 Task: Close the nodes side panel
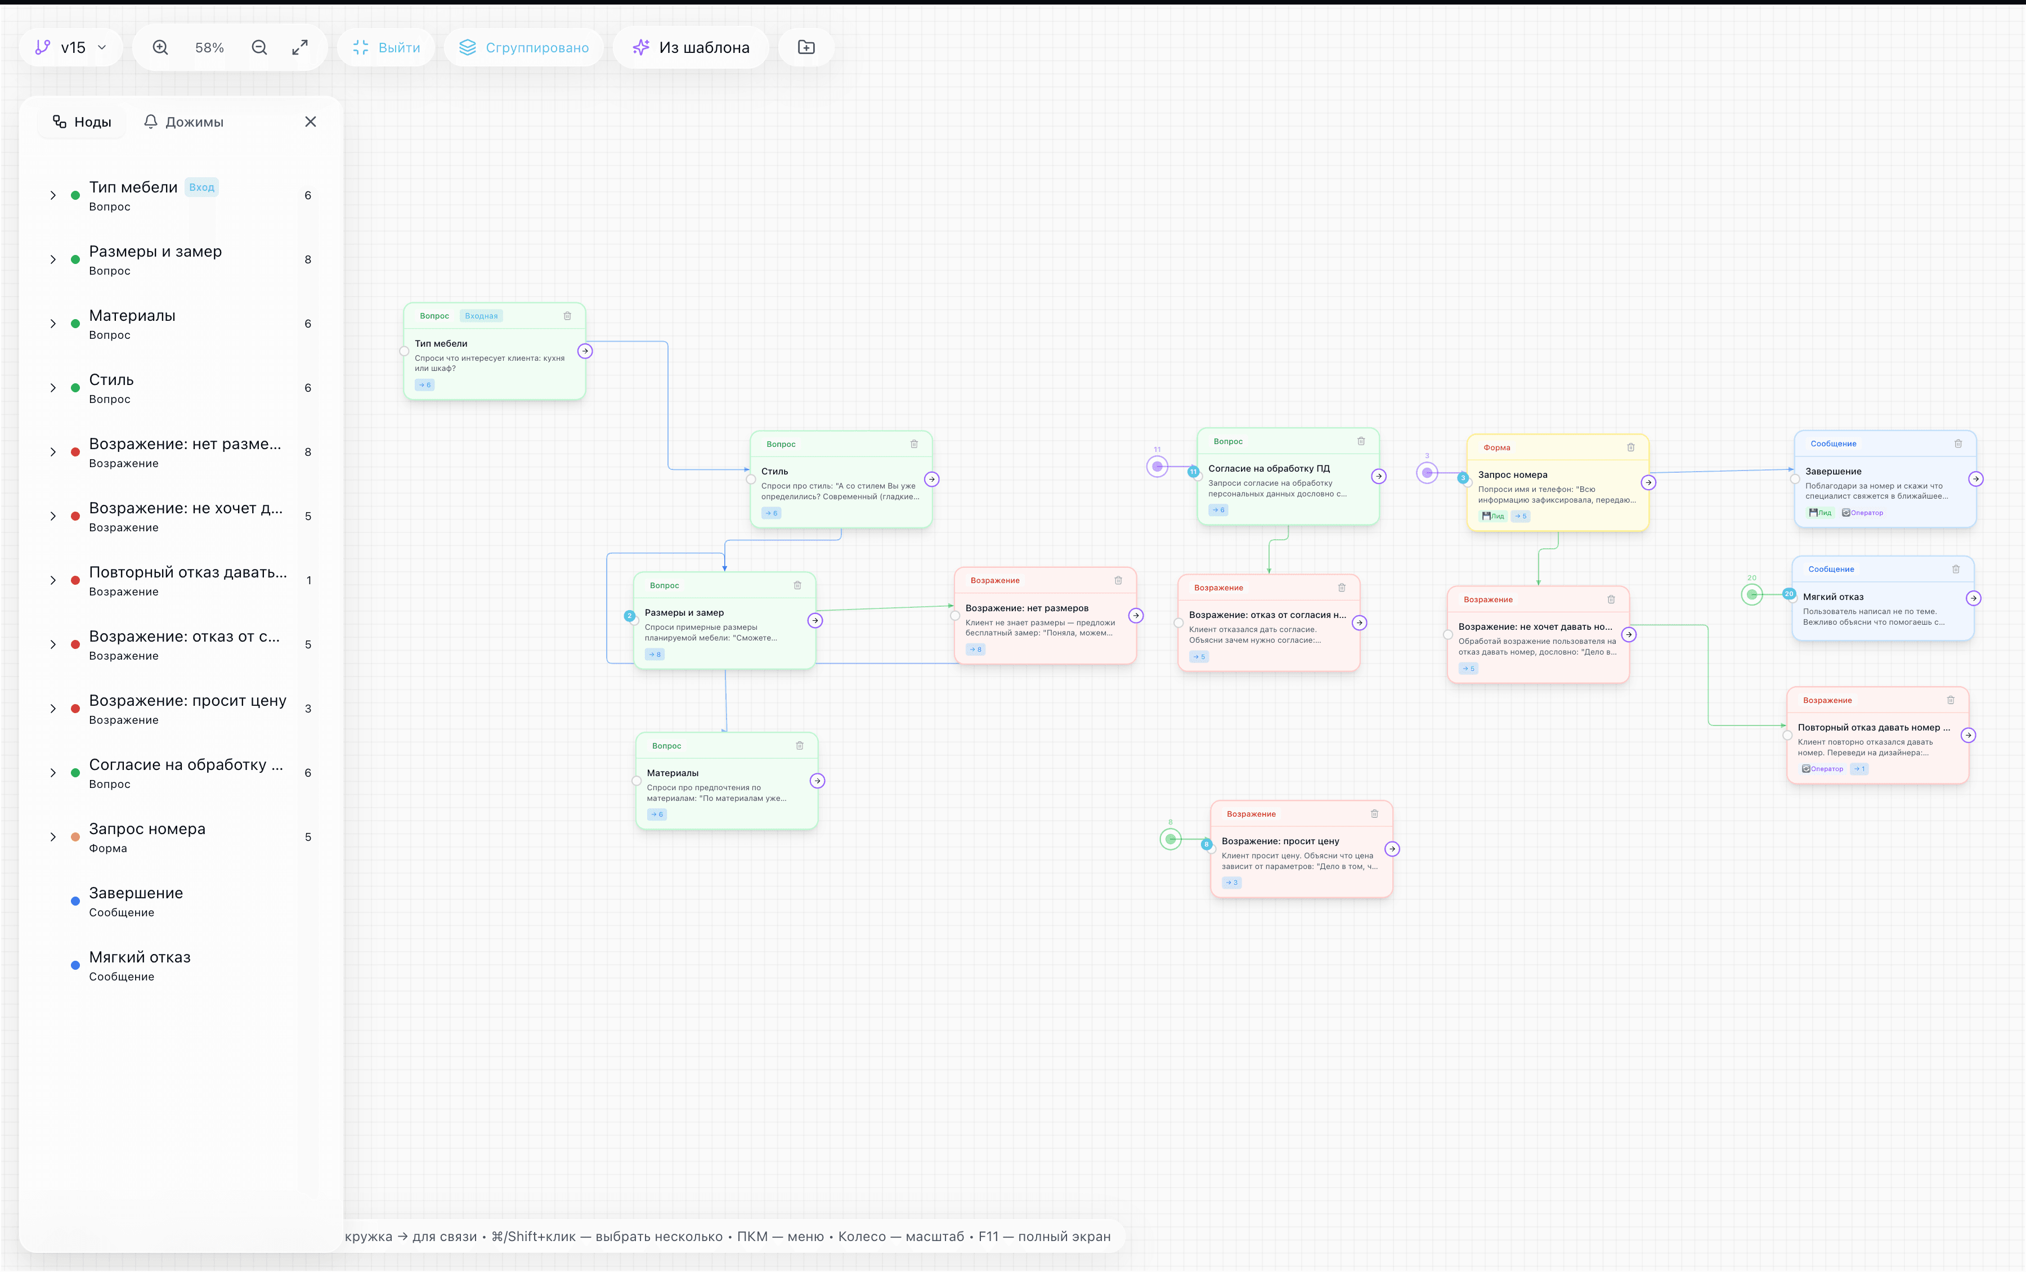click(310, 121)
